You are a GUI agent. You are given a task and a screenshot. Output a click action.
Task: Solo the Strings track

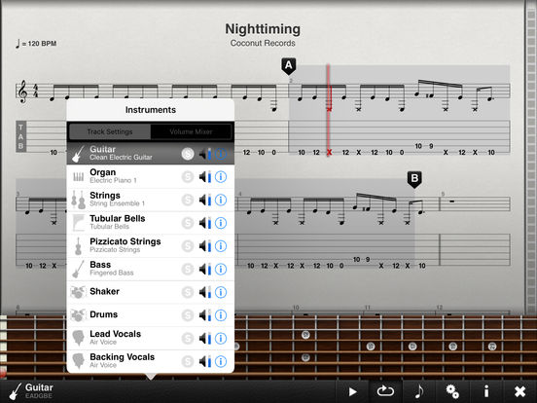(x=188, y=200)
